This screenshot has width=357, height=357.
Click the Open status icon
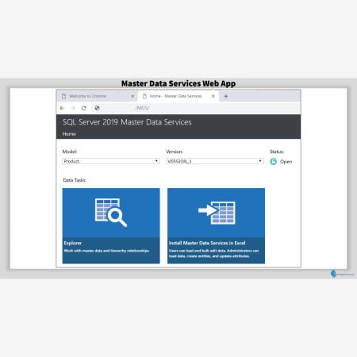click(273, 161)
